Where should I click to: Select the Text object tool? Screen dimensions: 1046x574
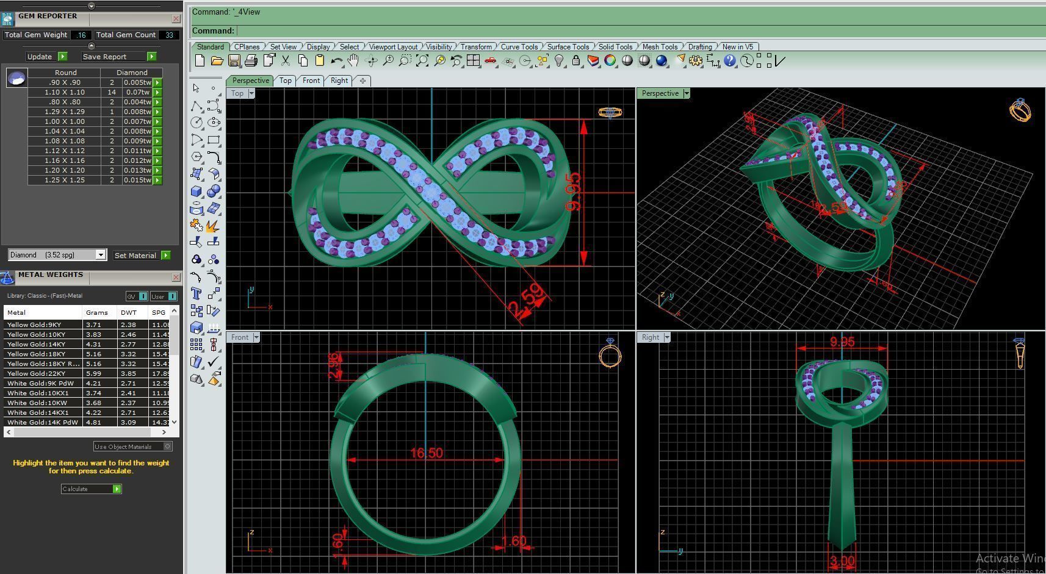(197, 294)
